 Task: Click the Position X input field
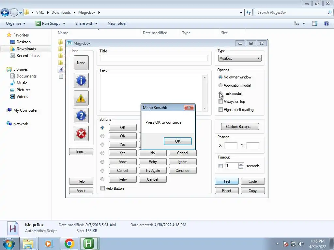click(x=231, y=146)
